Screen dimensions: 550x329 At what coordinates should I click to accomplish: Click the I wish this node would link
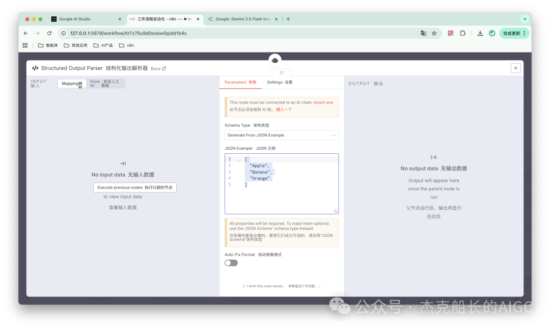(x=282, y=286)
